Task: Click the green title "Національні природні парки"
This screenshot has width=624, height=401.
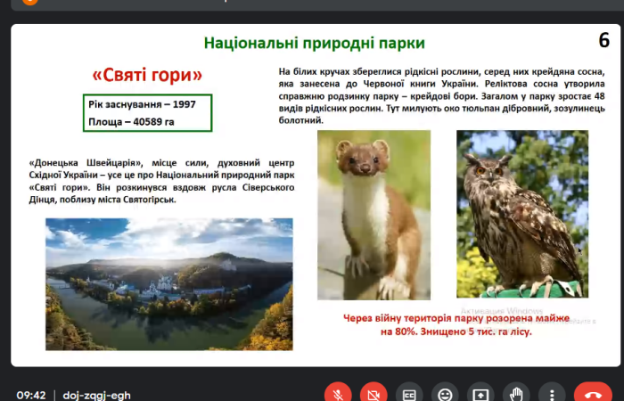Action: pos(314,43)
